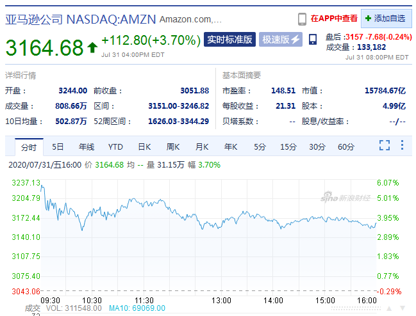Click the up triangle at chart bottom
Screen dimensions: 416x316
pyautogui.click(x=389, y=308)
